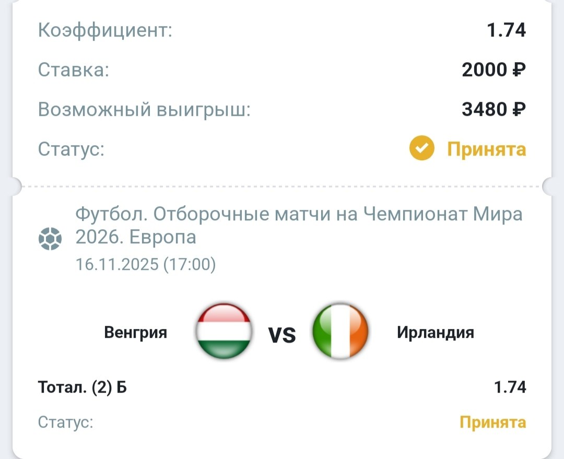Click the bottom Принята status under the match
This screenshot has height=459, width=564.
492,422
